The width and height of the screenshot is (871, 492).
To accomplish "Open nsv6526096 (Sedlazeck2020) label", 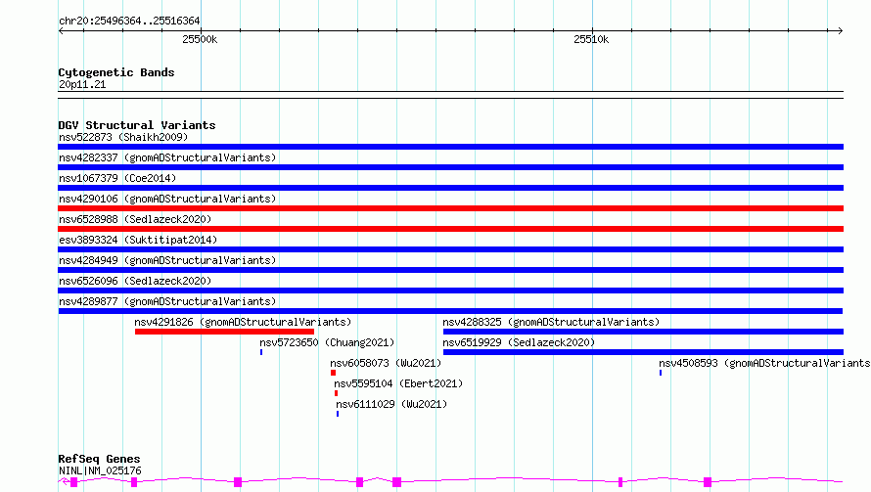I will point(135,281).
